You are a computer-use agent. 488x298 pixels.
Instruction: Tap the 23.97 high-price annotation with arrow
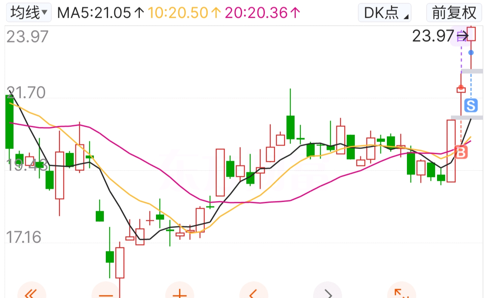[x=440, y=36]
